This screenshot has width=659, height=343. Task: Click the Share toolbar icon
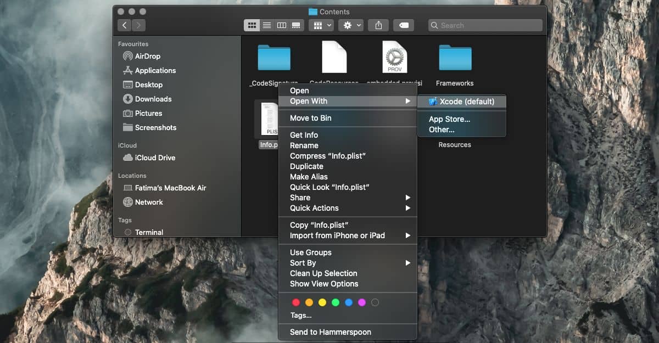pyautogui.click(x=378, y=25)
